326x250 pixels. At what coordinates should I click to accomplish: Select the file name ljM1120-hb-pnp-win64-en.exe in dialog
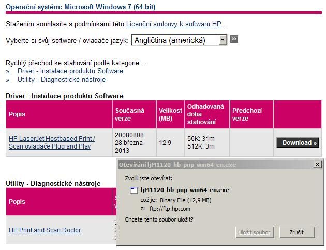point(185,190)
